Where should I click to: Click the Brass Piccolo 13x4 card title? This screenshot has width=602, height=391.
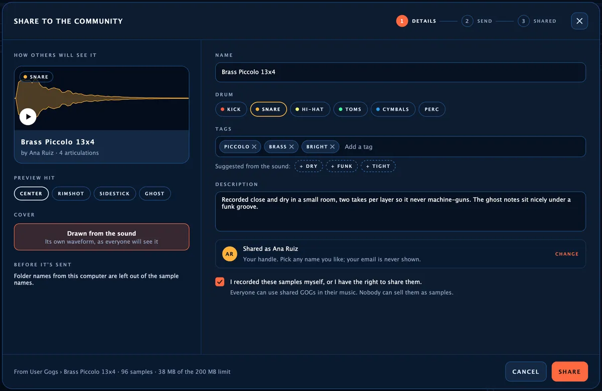click(58, 142)
